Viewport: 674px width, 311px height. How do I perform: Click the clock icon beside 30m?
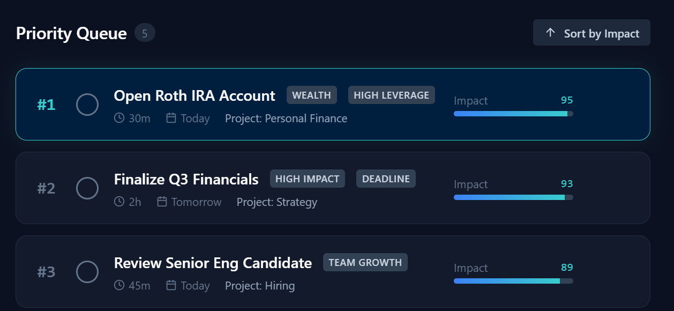119,118
